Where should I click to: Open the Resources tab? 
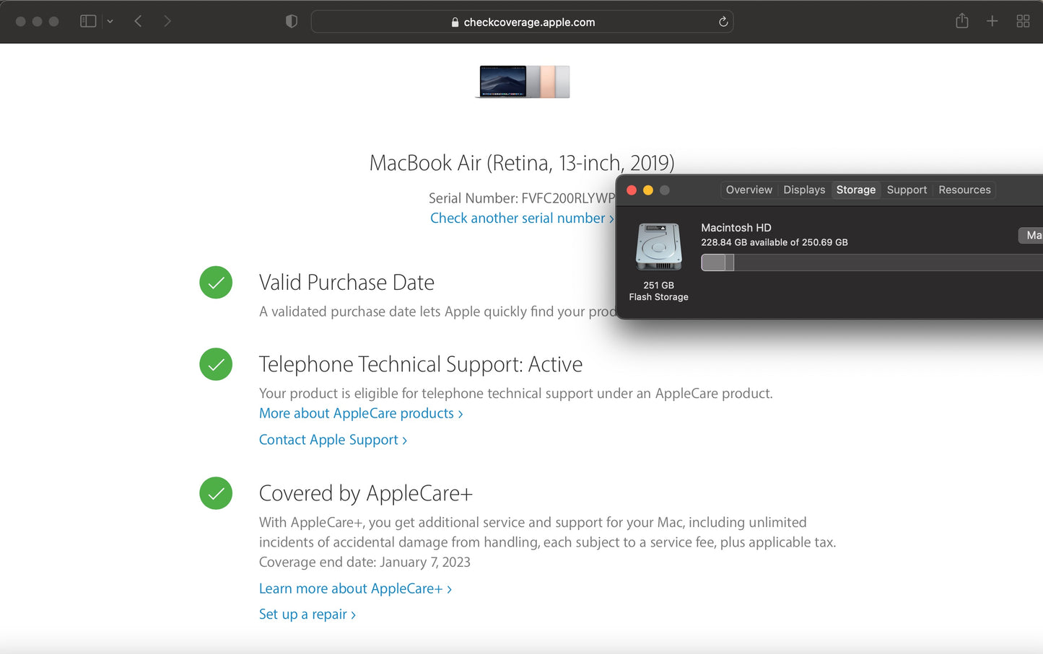(964, 190)
